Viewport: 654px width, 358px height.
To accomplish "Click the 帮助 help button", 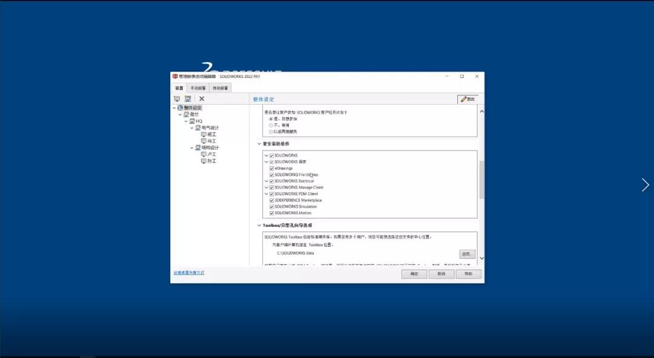I will [x=468, y=274].
